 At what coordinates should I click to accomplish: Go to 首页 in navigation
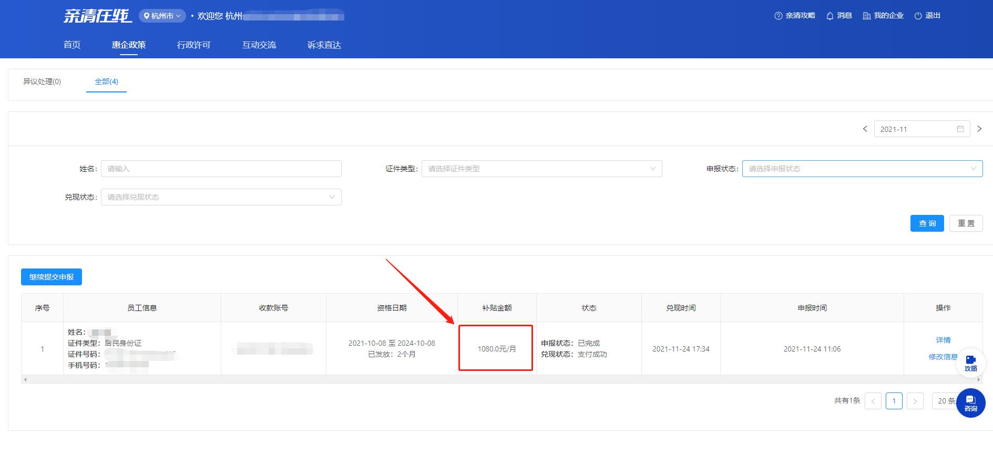(72, 45)
